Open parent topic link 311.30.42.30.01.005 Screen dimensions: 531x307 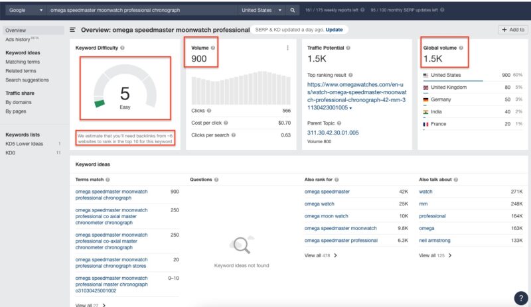pyautogui.click(x=333, y=133)
